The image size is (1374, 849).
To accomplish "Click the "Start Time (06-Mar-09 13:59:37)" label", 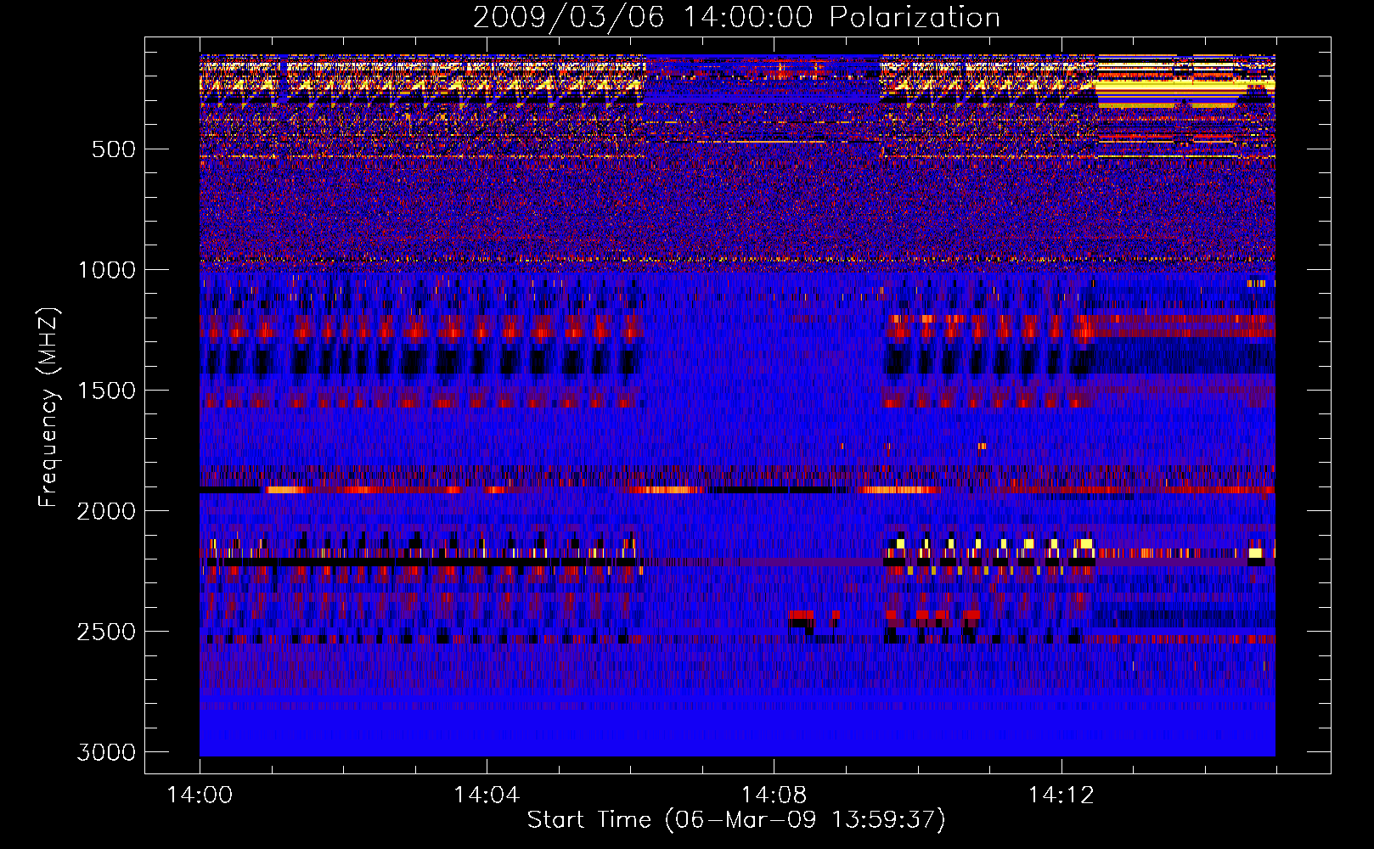I will pyautogui.click(x=736, y=820).
